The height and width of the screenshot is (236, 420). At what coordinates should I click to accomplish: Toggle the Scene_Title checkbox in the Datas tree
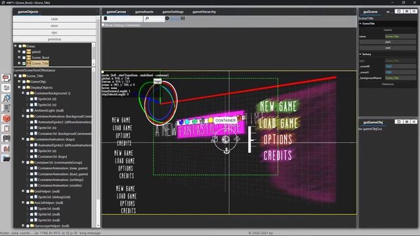[24, 64]
